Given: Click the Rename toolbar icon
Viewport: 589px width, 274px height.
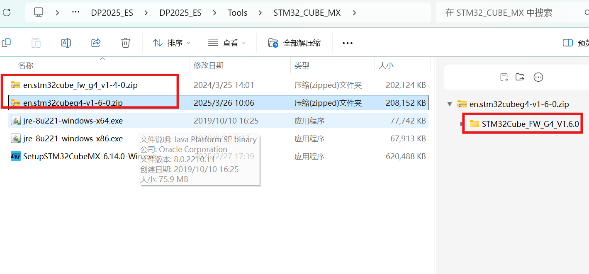Looking at the screenshot, I should [66, 42].
